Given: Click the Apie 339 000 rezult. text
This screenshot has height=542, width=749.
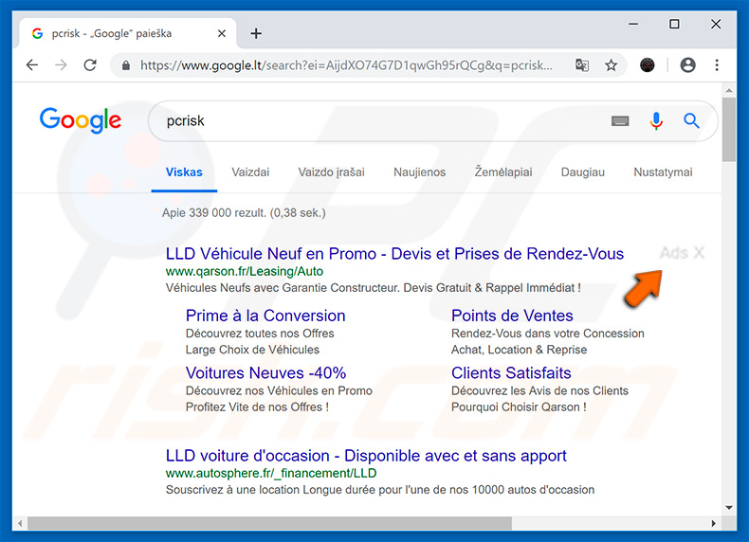Looking at the screenshot, I should coord(244,213).
